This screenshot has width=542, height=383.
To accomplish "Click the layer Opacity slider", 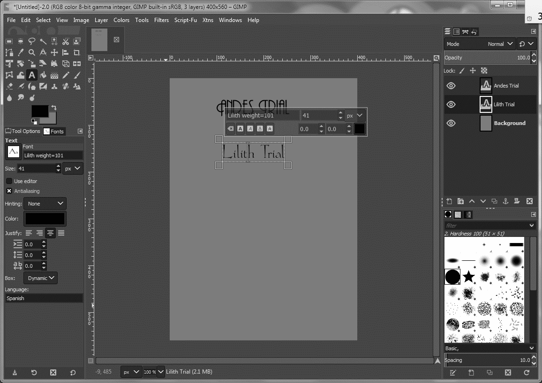I will pyautogui.click(x=487, y=58).
